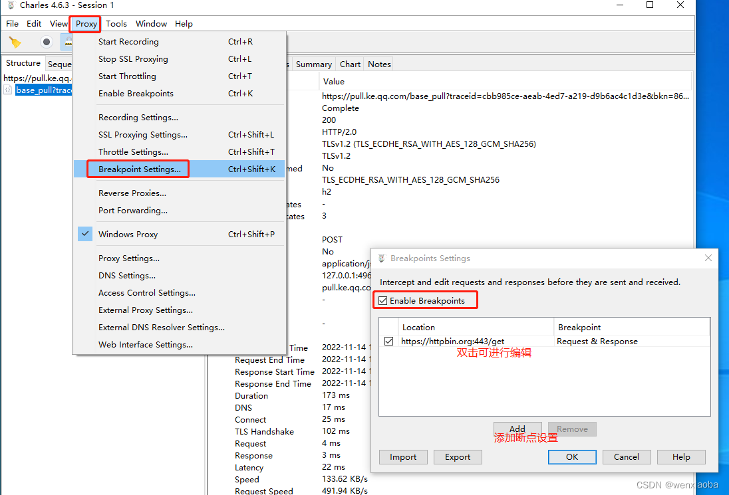This screenshot has height=495, width=729.
Task: Click the Breakpoint column header
Action: tap(632, 327)
